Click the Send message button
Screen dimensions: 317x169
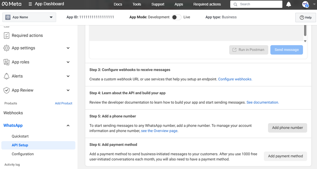tap(287, 50)
